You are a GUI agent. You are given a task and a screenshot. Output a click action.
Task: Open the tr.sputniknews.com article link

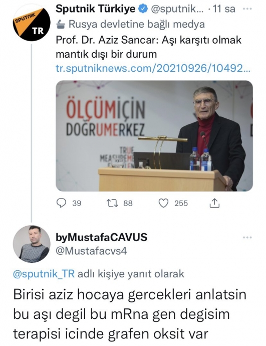tap(153, 69)
